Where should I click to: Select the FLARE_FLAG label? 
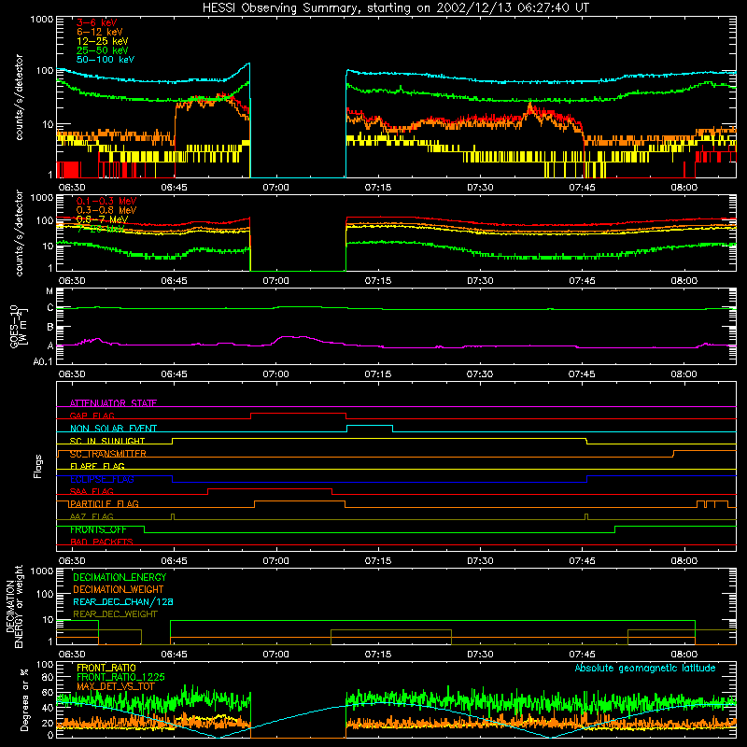pos(97,466)
